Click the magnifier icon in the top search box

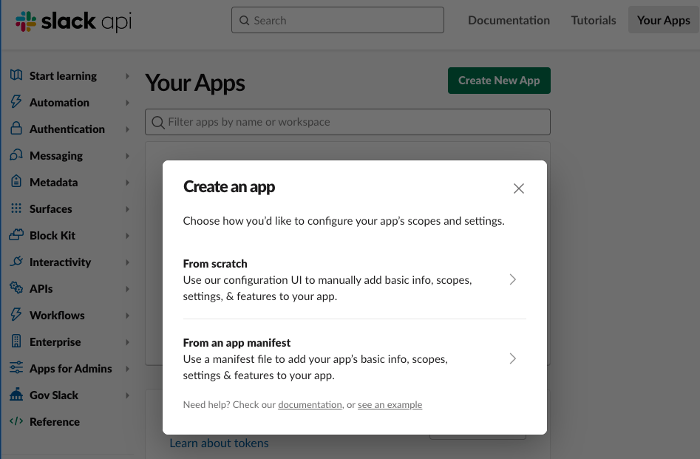point(244,21)
